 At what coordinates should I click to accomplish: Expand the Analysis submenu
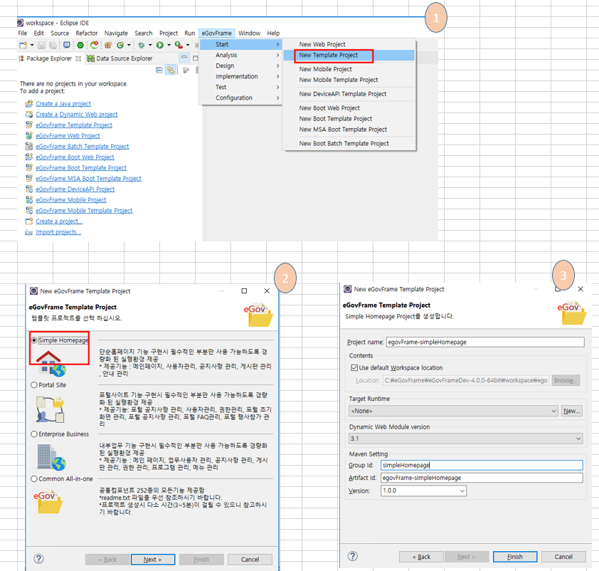(x=240, y=55)
